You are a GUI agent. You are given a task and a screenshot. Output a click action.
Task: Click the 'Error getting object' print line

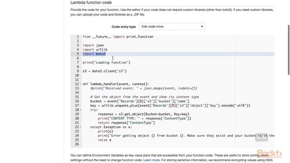[x=186, y=136]
